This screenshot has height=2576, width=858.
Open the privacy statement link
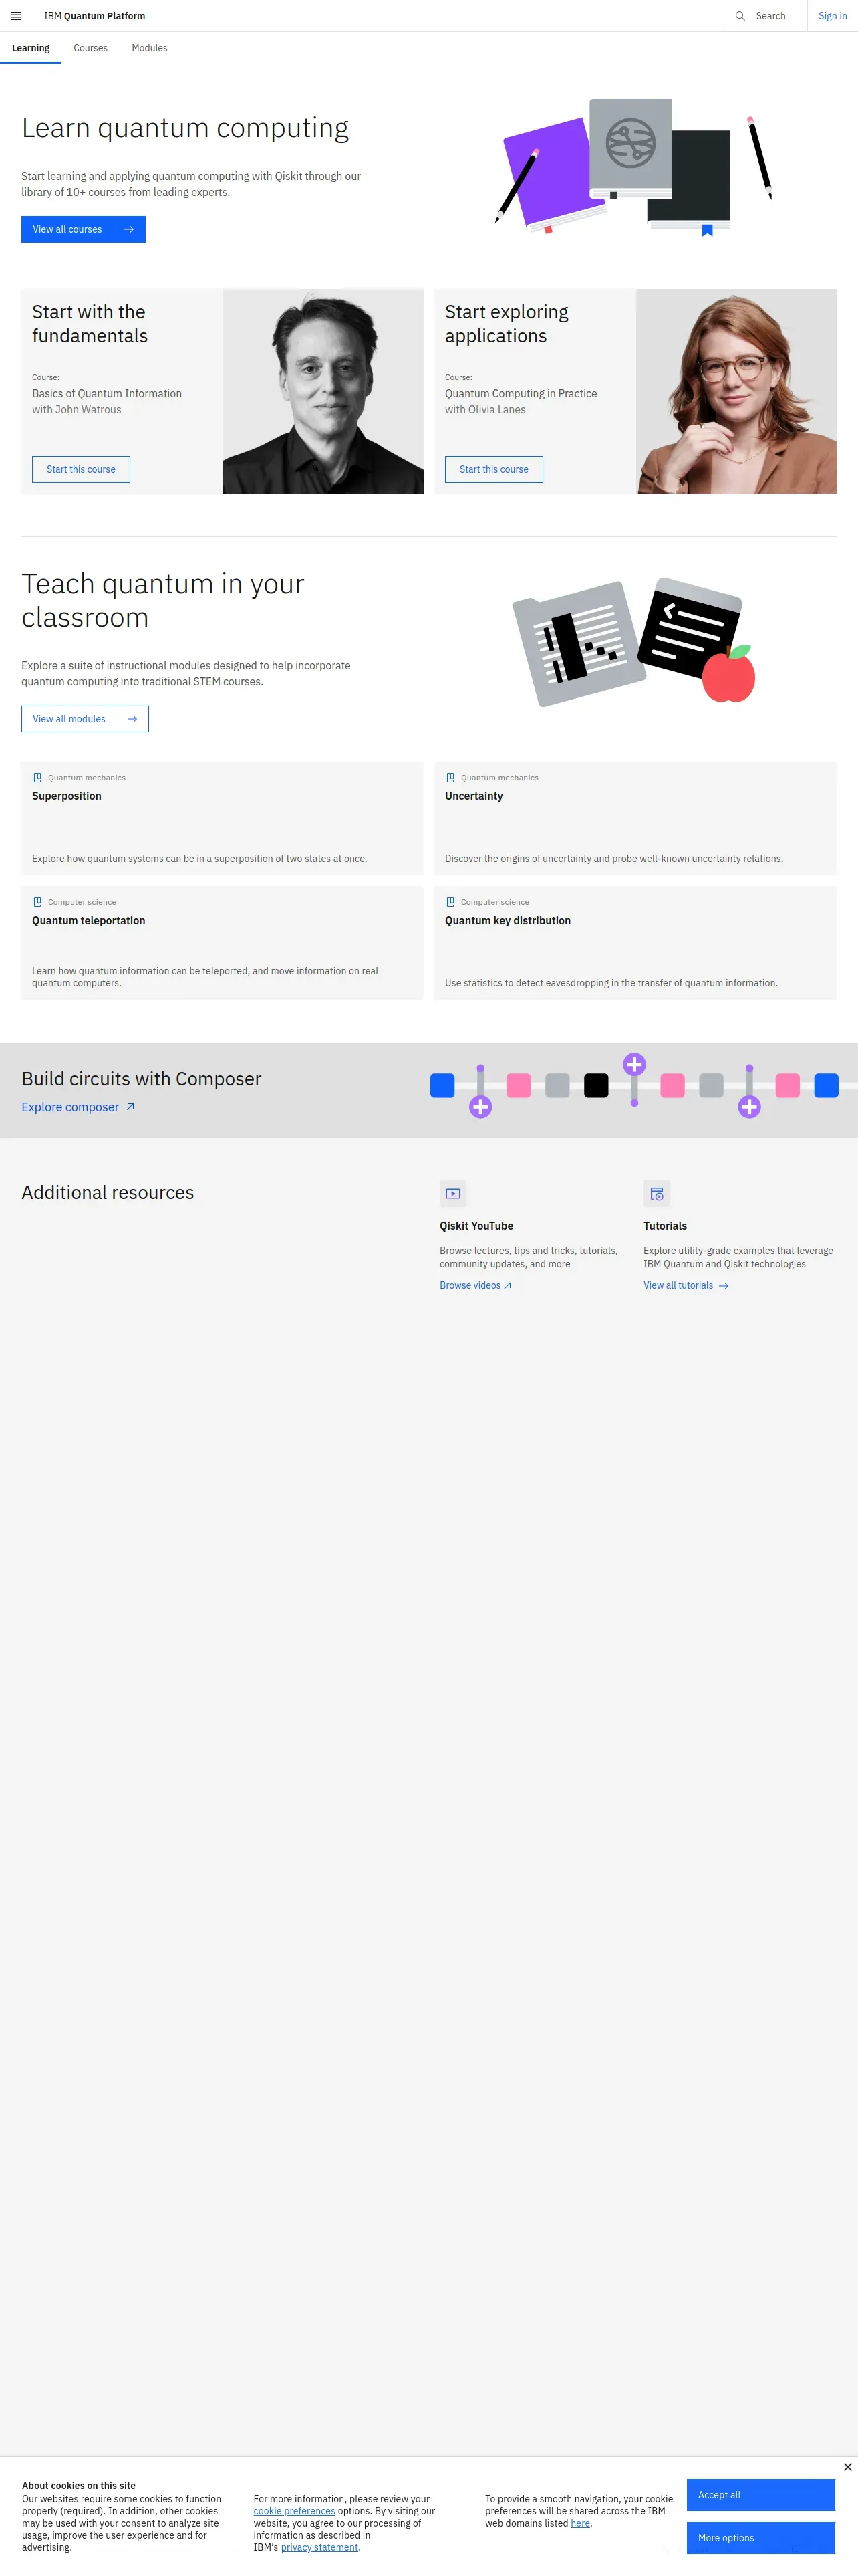coord(319,2547)
